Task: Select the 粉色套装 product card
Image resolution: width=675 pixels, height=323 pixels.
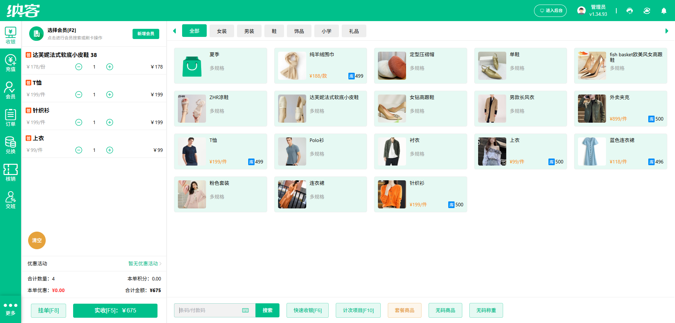Action: [220, 194]
